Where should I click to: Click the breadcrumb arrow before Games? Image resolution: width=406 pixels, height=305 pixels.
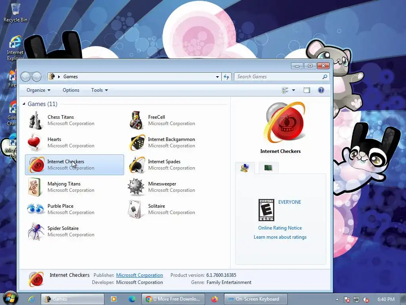click(x=59, y=77)
